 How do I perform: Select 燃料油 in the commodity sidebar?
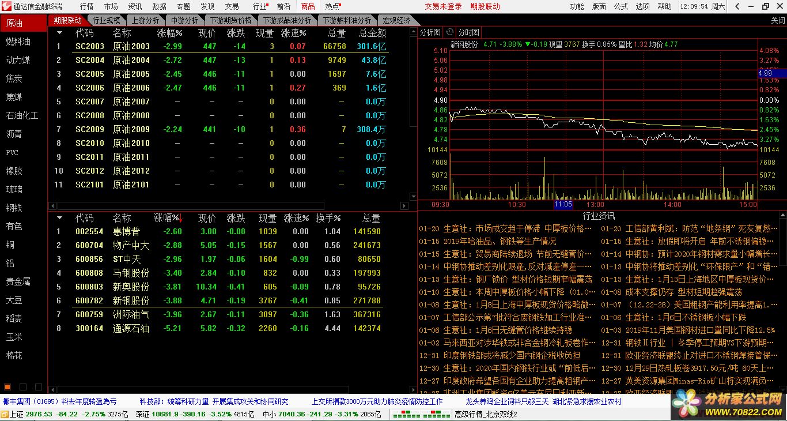coord(18,42)
